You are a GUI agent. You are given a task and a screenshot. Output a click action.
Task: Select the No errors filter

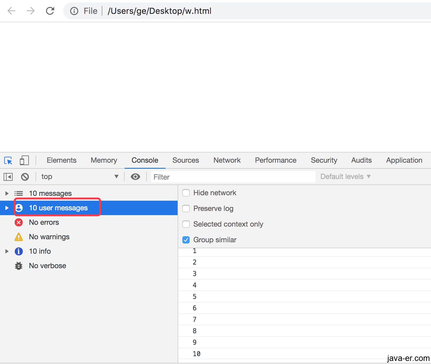point(44,222)
